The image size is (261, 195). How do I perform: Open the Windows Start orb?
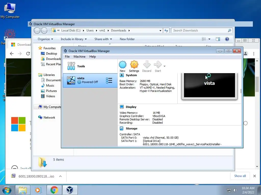pos(7,190)
